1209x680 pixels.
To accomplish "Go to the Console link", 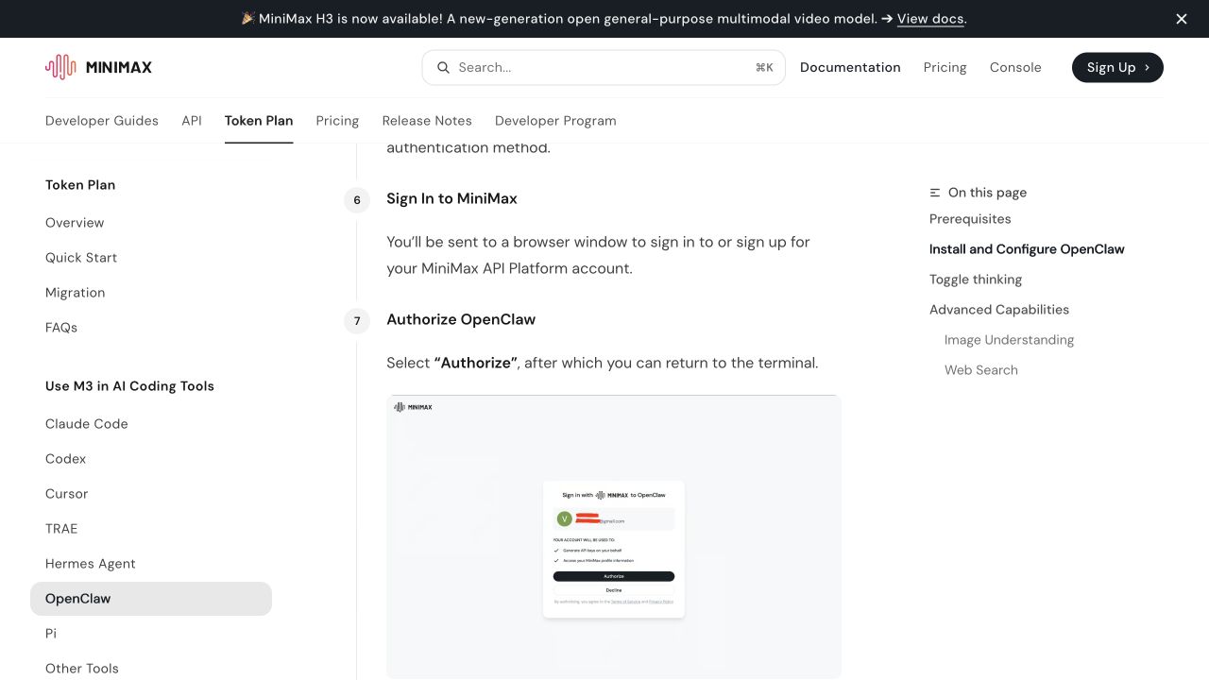I will click(x=1015, y=67).
